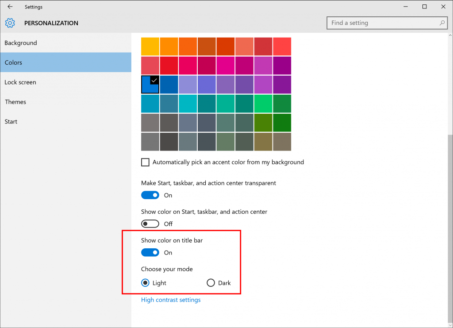Open Background settings
453x328 pixels.
pos(20,43)
